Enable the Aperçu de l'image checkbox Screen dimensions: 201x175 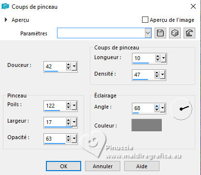tap(145, 20)
